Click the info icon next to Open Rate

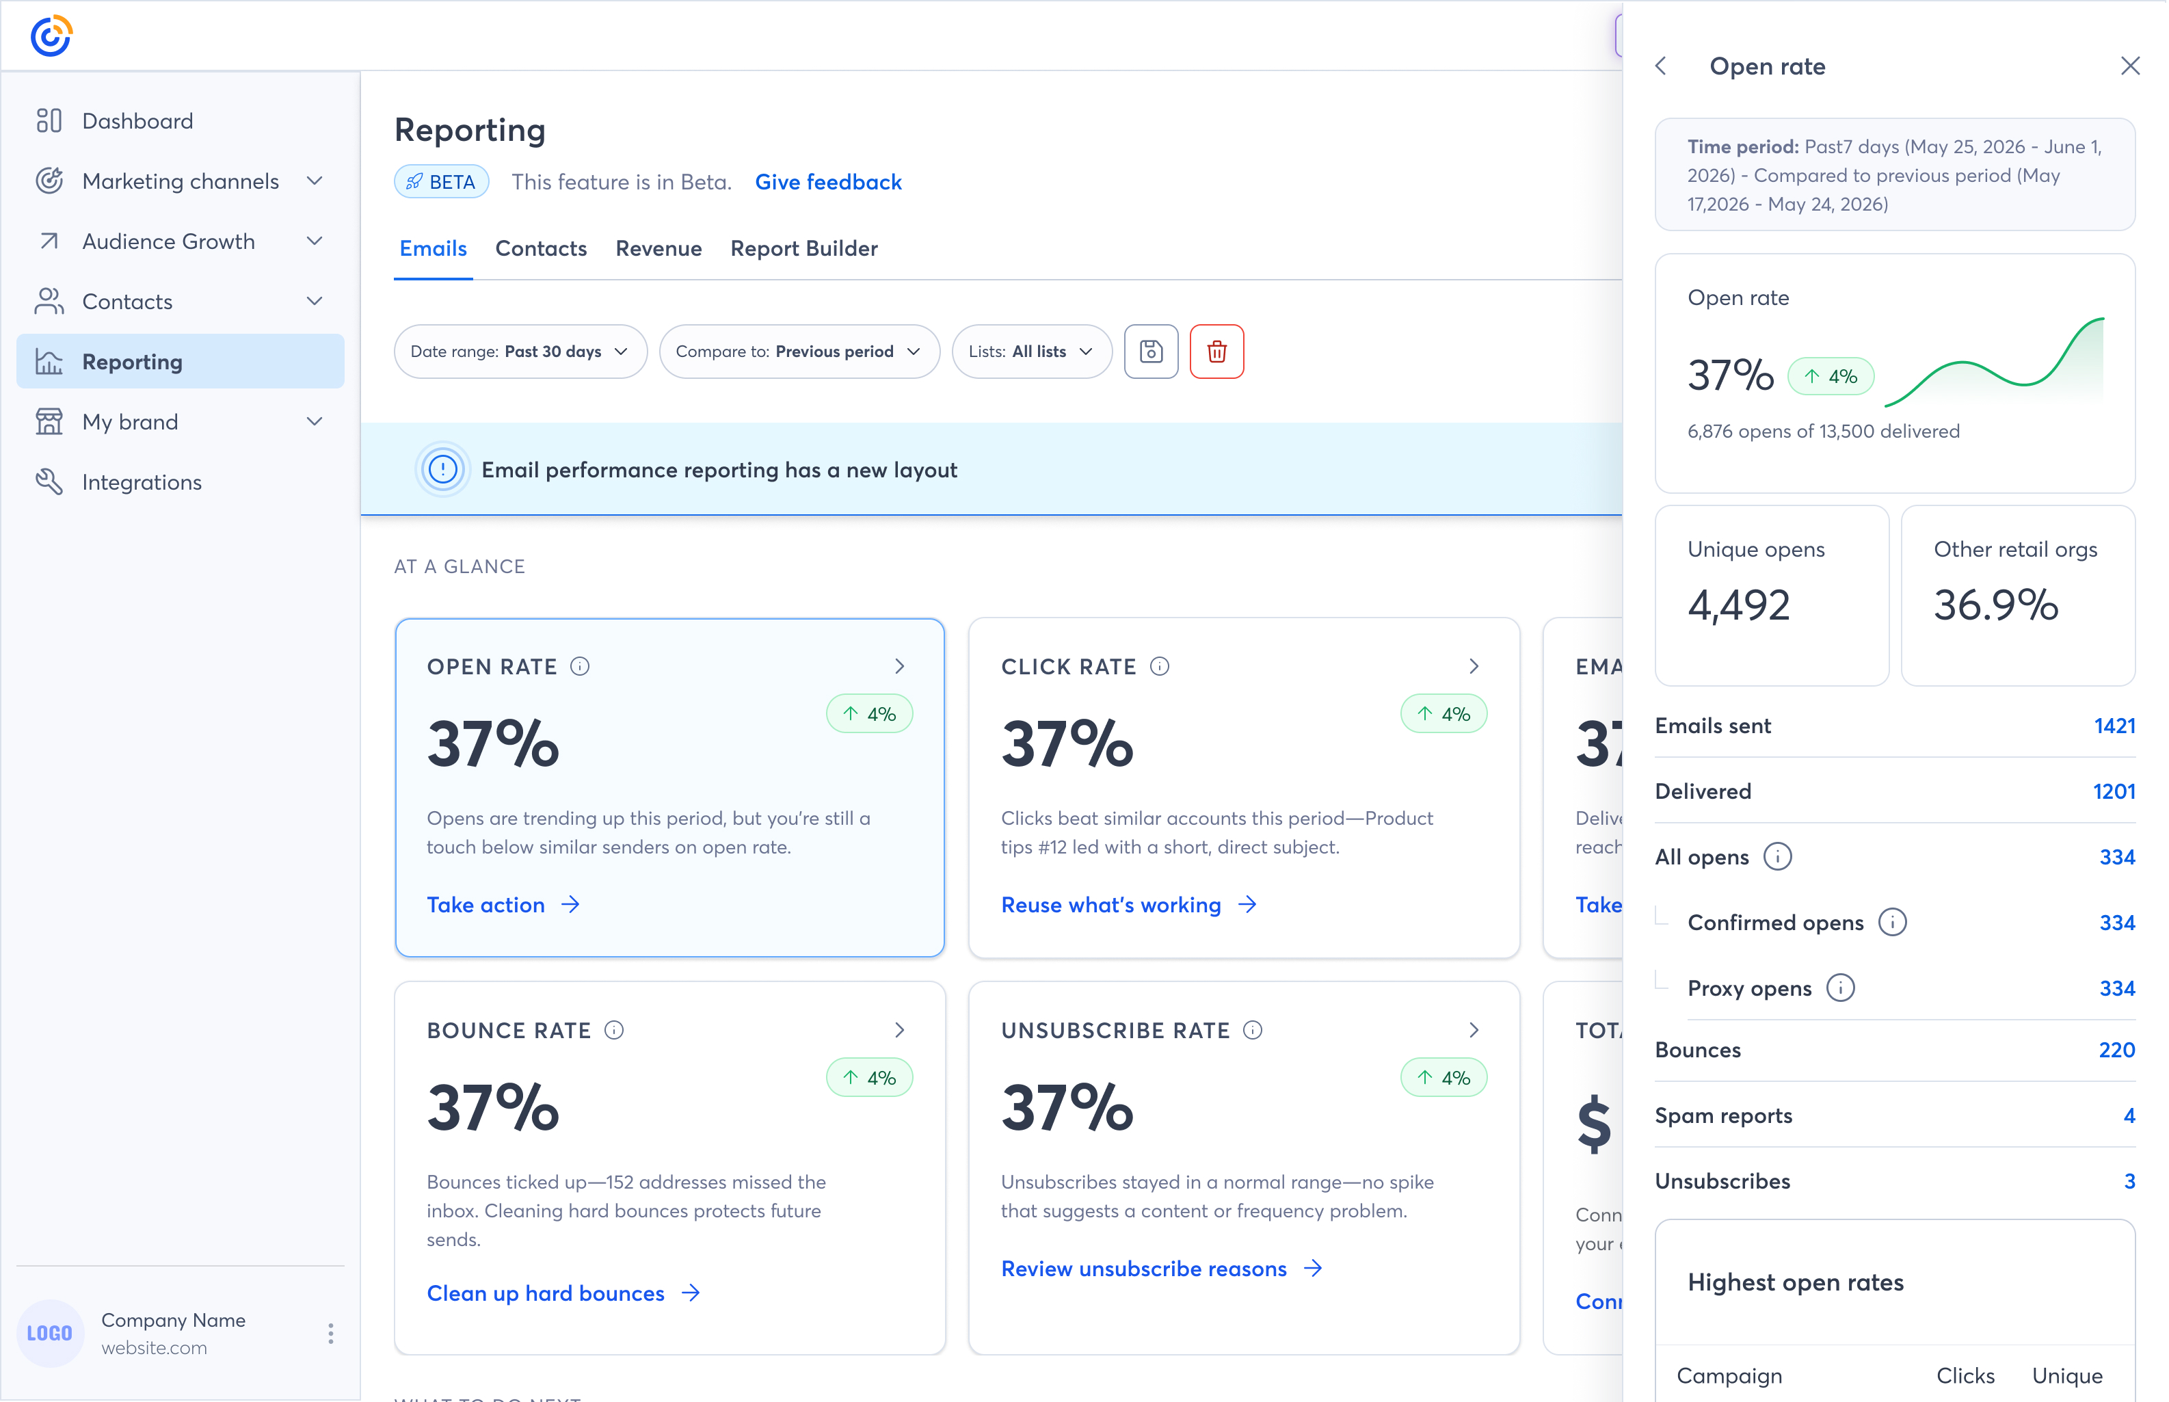[x=580, y=666]
